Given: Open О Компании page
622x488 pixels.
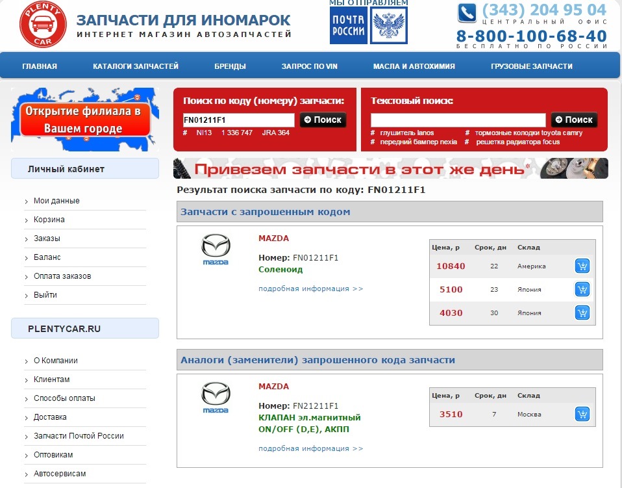Looking at the screenshot, I should pyautogui.click(x=56, y=361).
